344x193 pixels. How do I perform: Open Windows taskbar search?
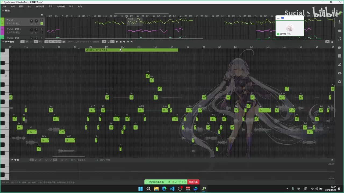pos(148,189)
